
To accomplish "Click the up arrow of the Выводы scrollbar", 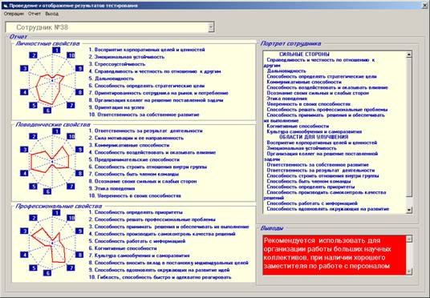I will click(409, 239).
